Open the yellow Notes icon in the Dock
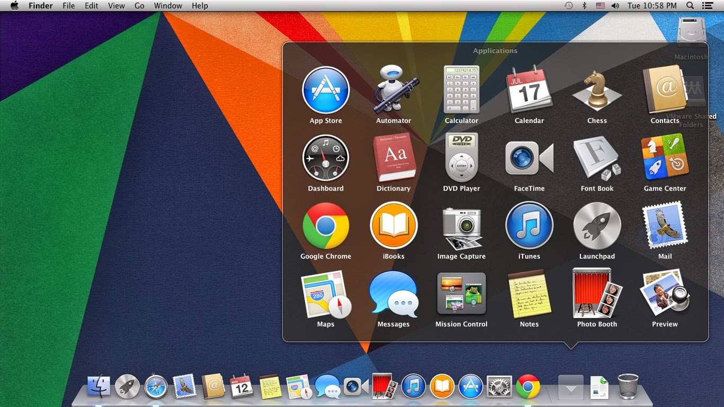724x407 pixels. 270,386
